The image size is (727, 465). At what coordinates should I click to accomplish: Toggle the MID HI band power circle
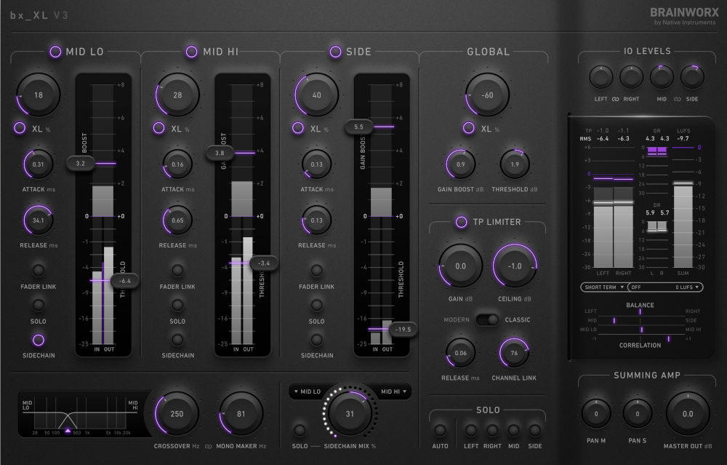point(191,51)
